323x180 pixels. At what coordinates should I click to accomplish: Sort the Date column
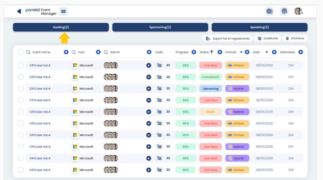click(x=274, y=52)
